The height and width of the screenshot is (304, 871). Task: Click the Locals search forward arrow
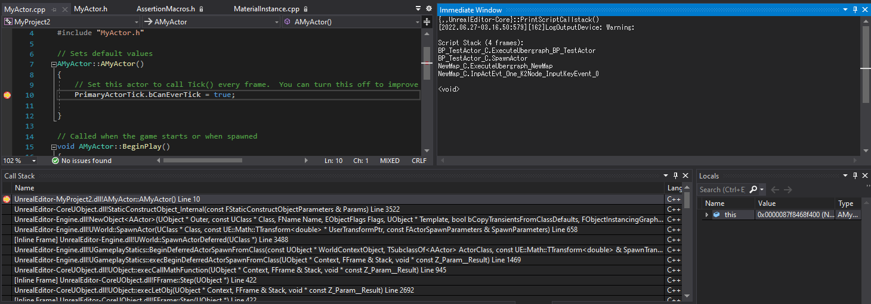pos(787,190)
